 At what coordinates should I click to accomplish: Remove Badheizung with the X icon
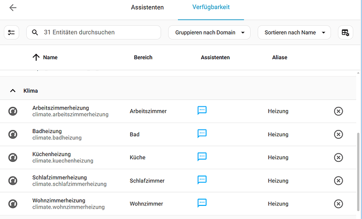tap(338, 135)
